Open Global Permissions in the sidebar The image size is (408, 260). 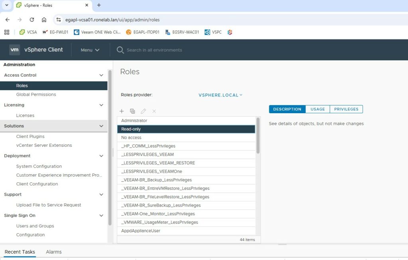pos(36,95)
